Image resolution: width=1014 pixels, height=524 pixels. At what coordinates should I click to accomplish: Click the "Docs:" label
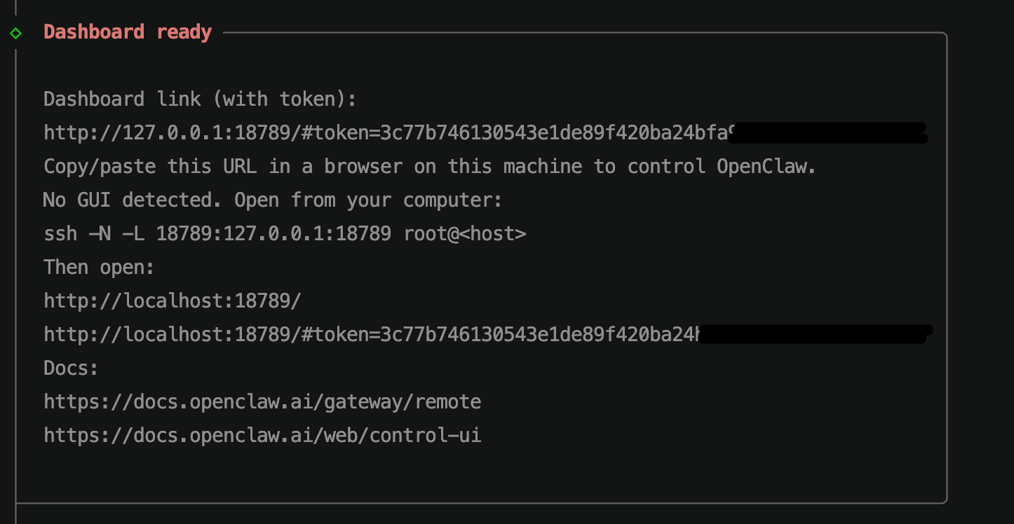point(71,368)
